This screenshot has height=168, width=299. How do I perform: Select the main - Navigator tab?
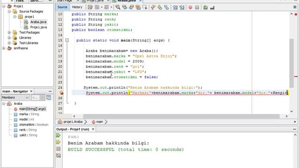tap(15, 91)
